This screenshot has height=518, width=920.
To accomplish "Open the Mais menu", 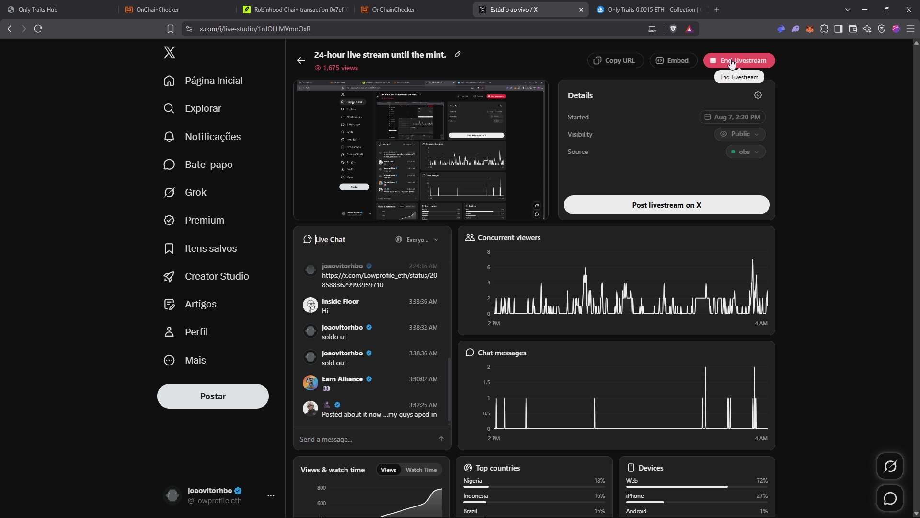I will pos(184,360).
